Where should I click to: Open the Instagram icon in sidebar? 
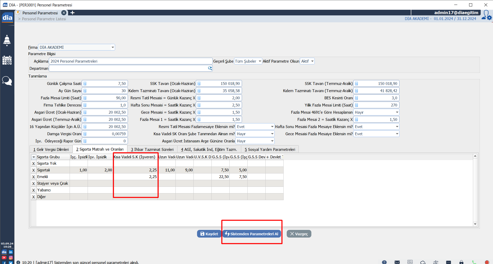tap(11, 258)
